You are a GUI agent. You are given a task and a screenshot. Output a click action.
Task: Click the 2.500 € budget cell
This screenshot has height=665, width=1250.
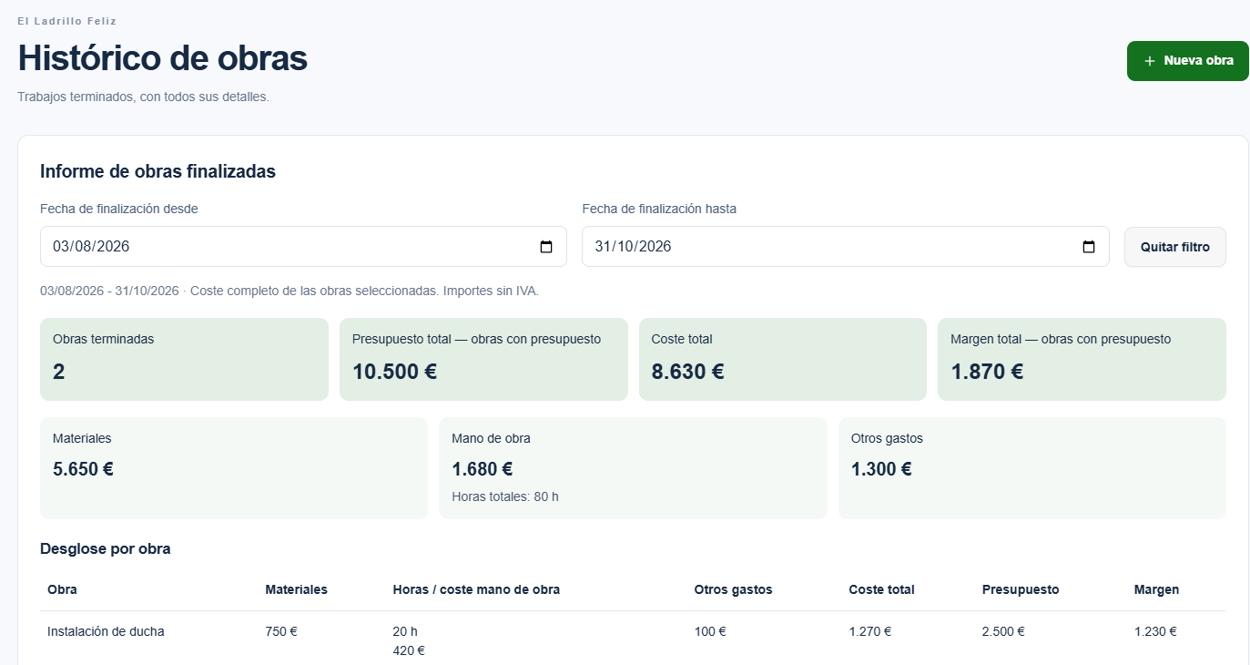coord(1003,631)
